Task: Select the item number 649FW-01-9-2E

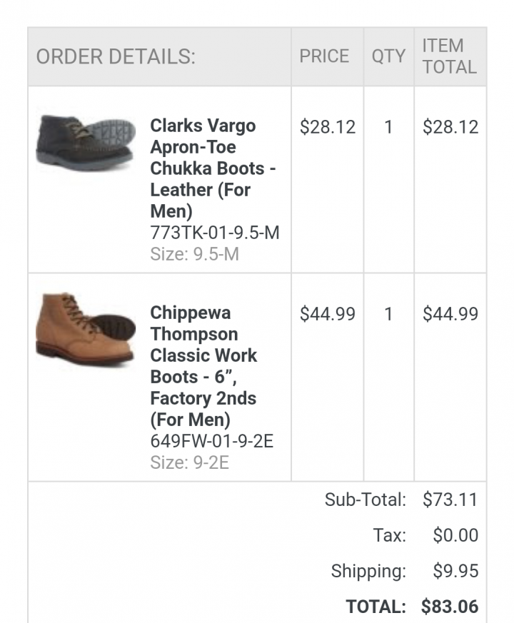Action: [x=212, y=441]
